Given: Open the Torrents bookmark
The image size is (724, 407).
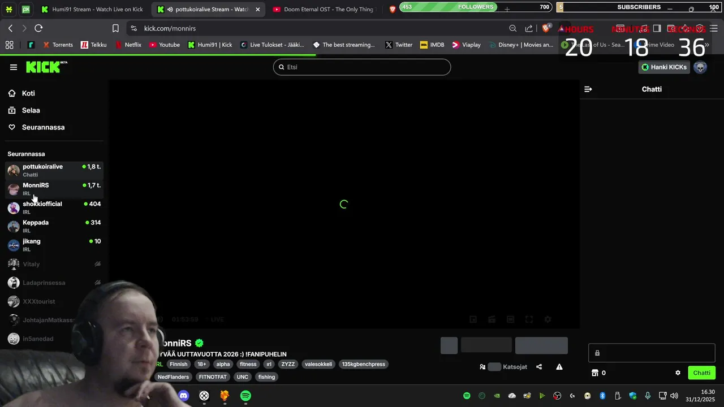Looking at the screenshot, I should (58, 45).
